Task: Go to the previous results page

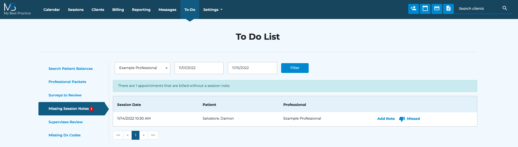Action: tap(127, 135)
